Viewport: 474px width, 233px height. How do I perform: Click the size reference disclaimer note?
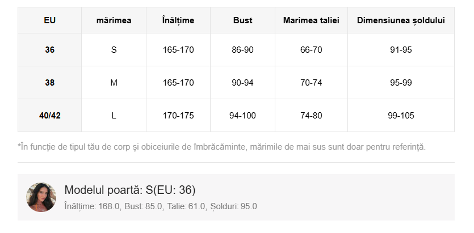[x=221, y=147]
